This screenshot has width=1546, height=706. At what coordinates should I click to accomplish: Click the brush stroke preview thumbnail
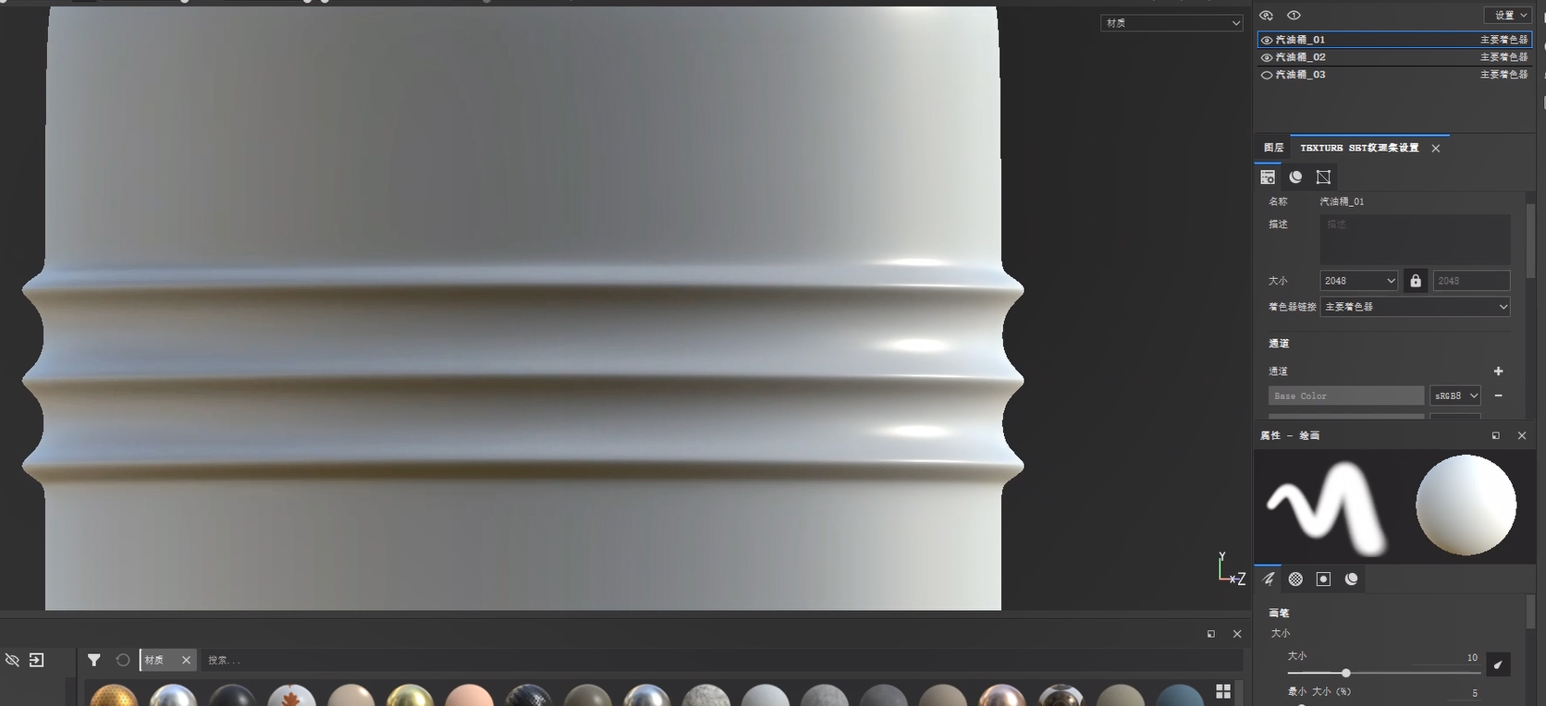[x=1327, y=507]
